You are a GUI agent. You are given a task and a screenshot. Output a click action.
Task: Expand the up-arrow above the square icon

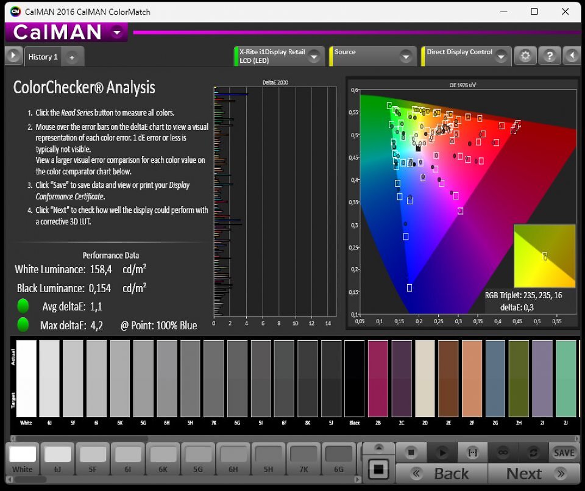[378, 447]
